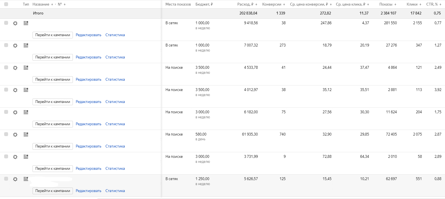Sort by Конверсии column arrow
The width and height of the screenshot is (445, 199).
tap(284, 4)
